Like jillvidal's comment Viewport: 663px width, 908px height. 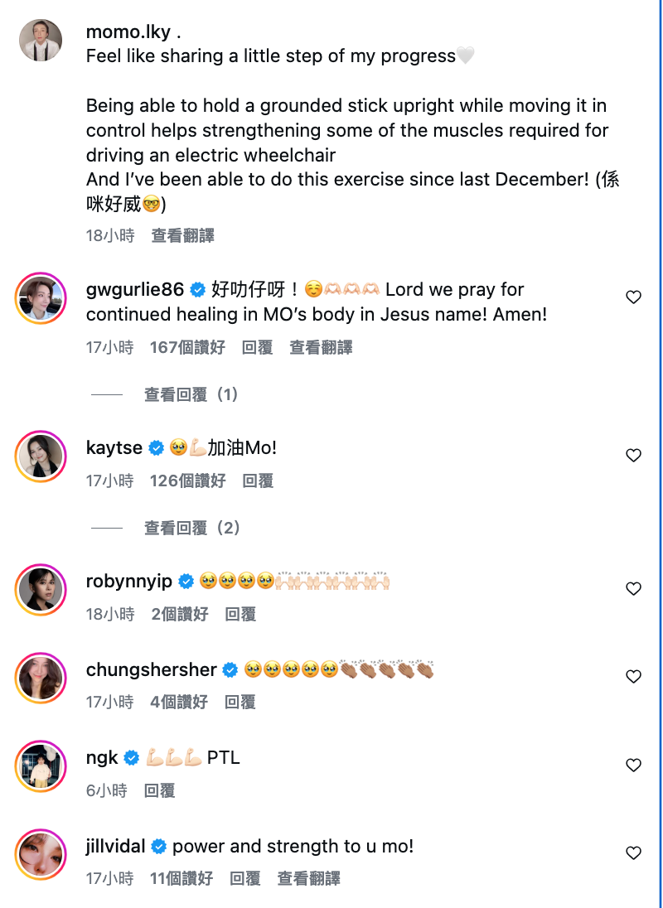633,853
